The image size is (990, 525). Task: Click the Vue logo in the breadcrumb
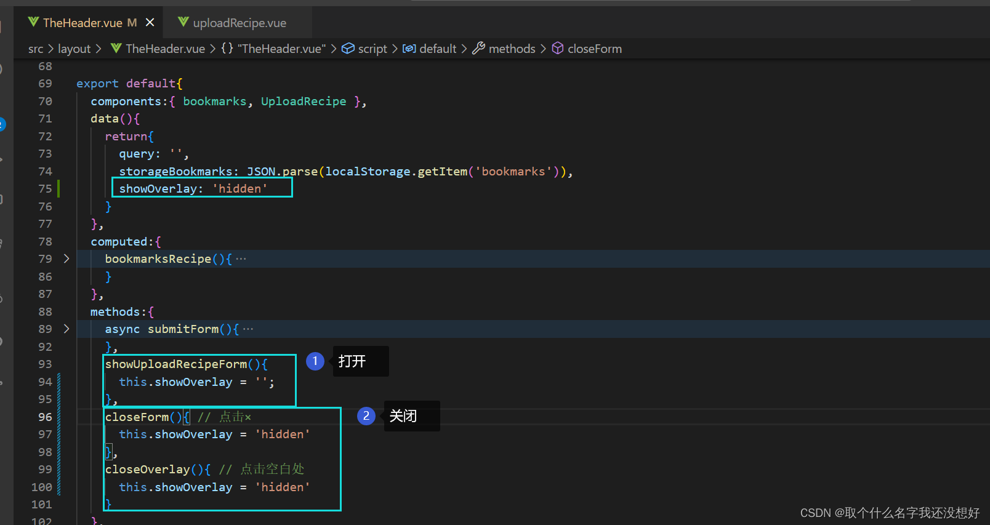point(116,48)
